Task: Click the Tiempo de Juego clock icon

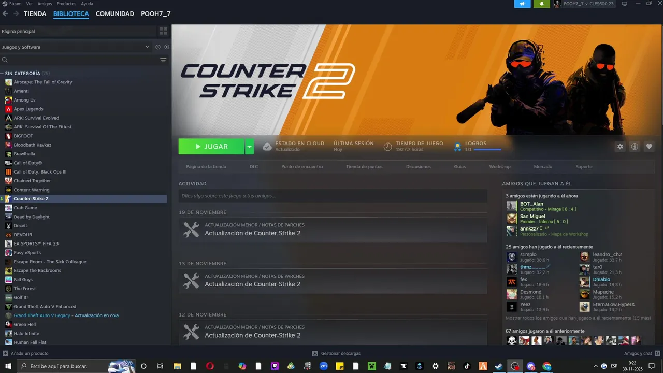Action: coord(387,147)
